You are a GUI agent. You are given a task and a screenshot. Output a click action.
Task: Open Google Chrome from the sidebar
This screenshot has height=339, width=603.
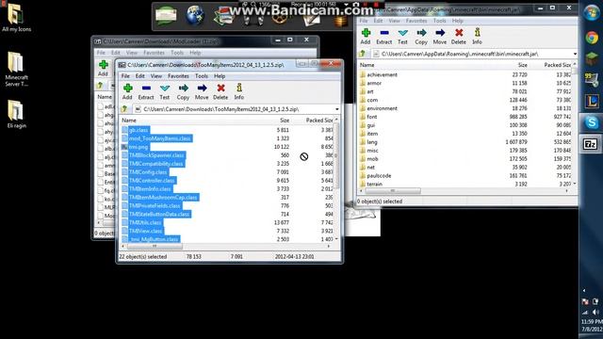click(592, 38)
